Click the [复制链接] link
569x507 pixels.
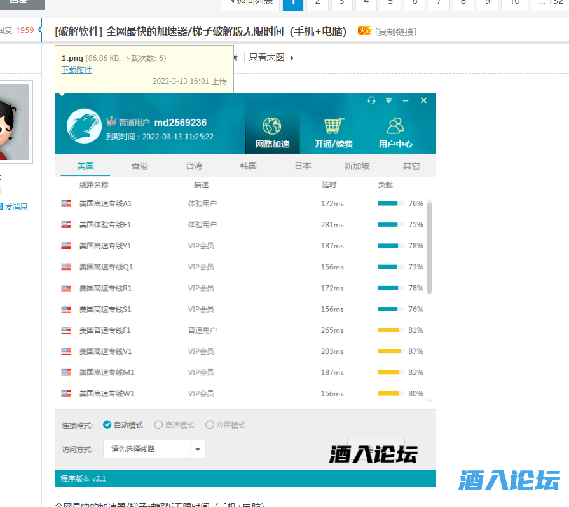pyautogui.click(x=395, y=31)
